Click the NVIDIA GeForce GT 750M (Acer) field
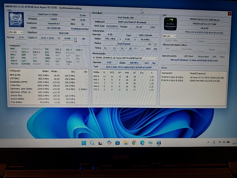Viewport: 237px width, 178px height. 204,19
